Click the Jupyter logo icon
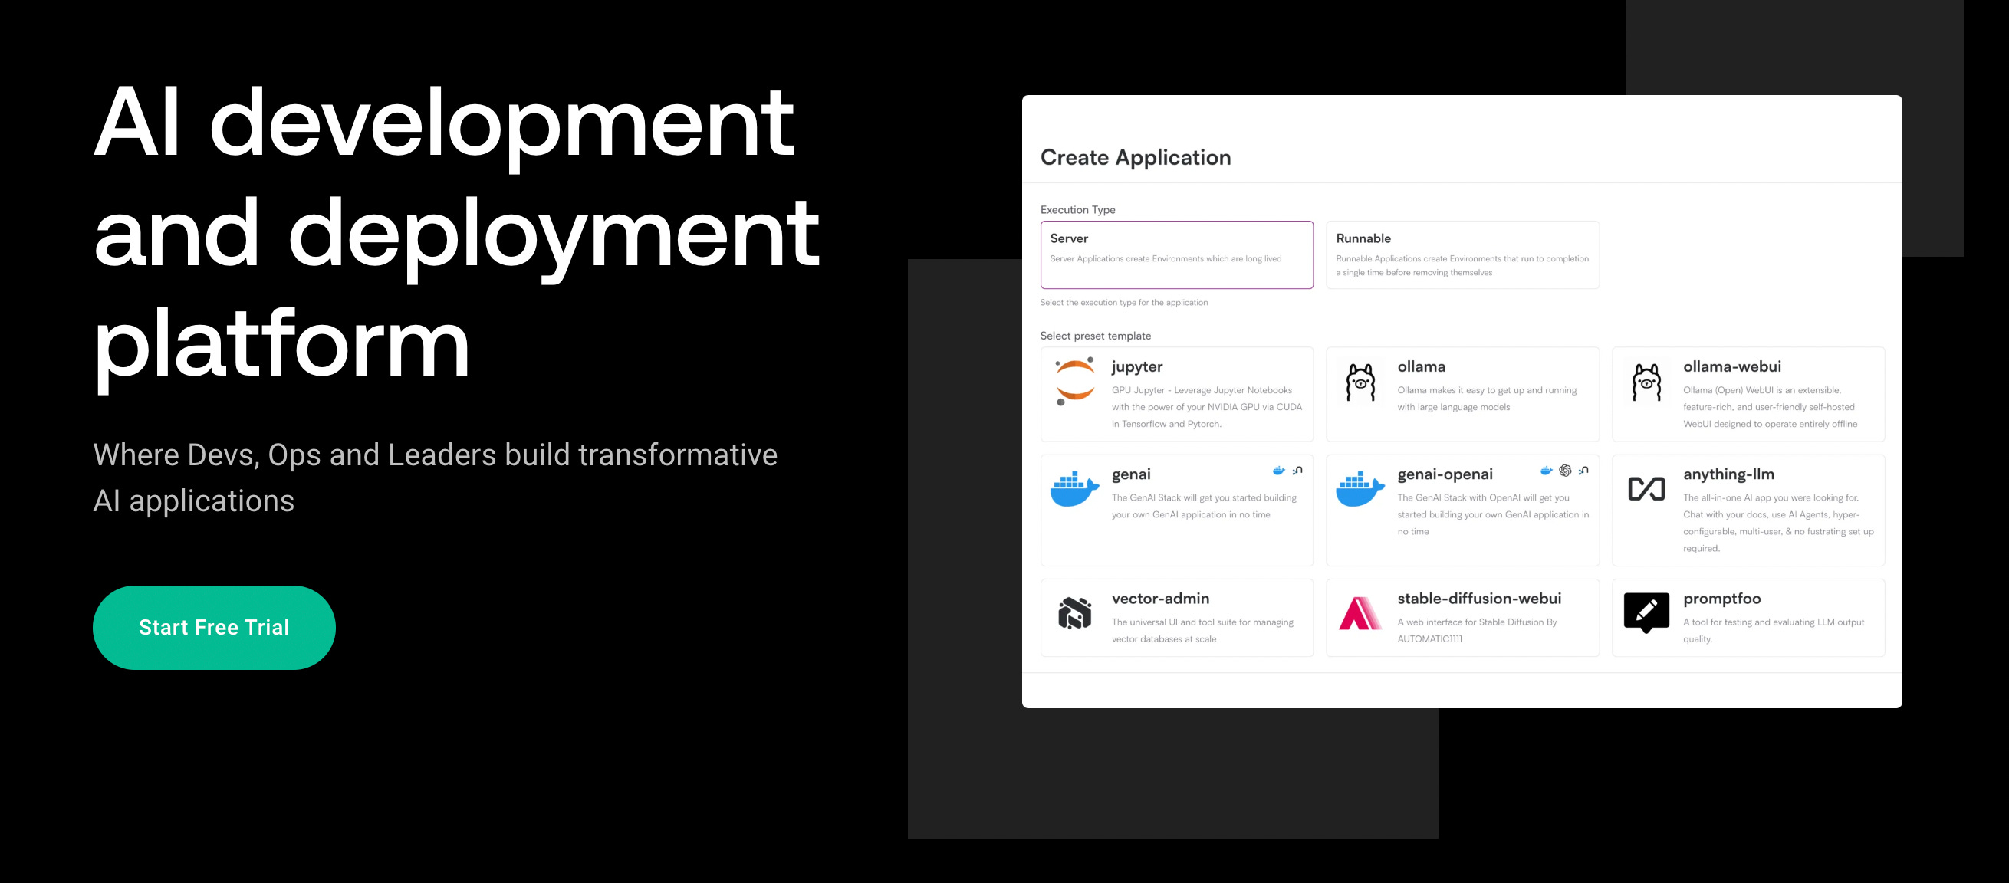The width and height of the screenshot is (2009, 883). pos(1075,381)
